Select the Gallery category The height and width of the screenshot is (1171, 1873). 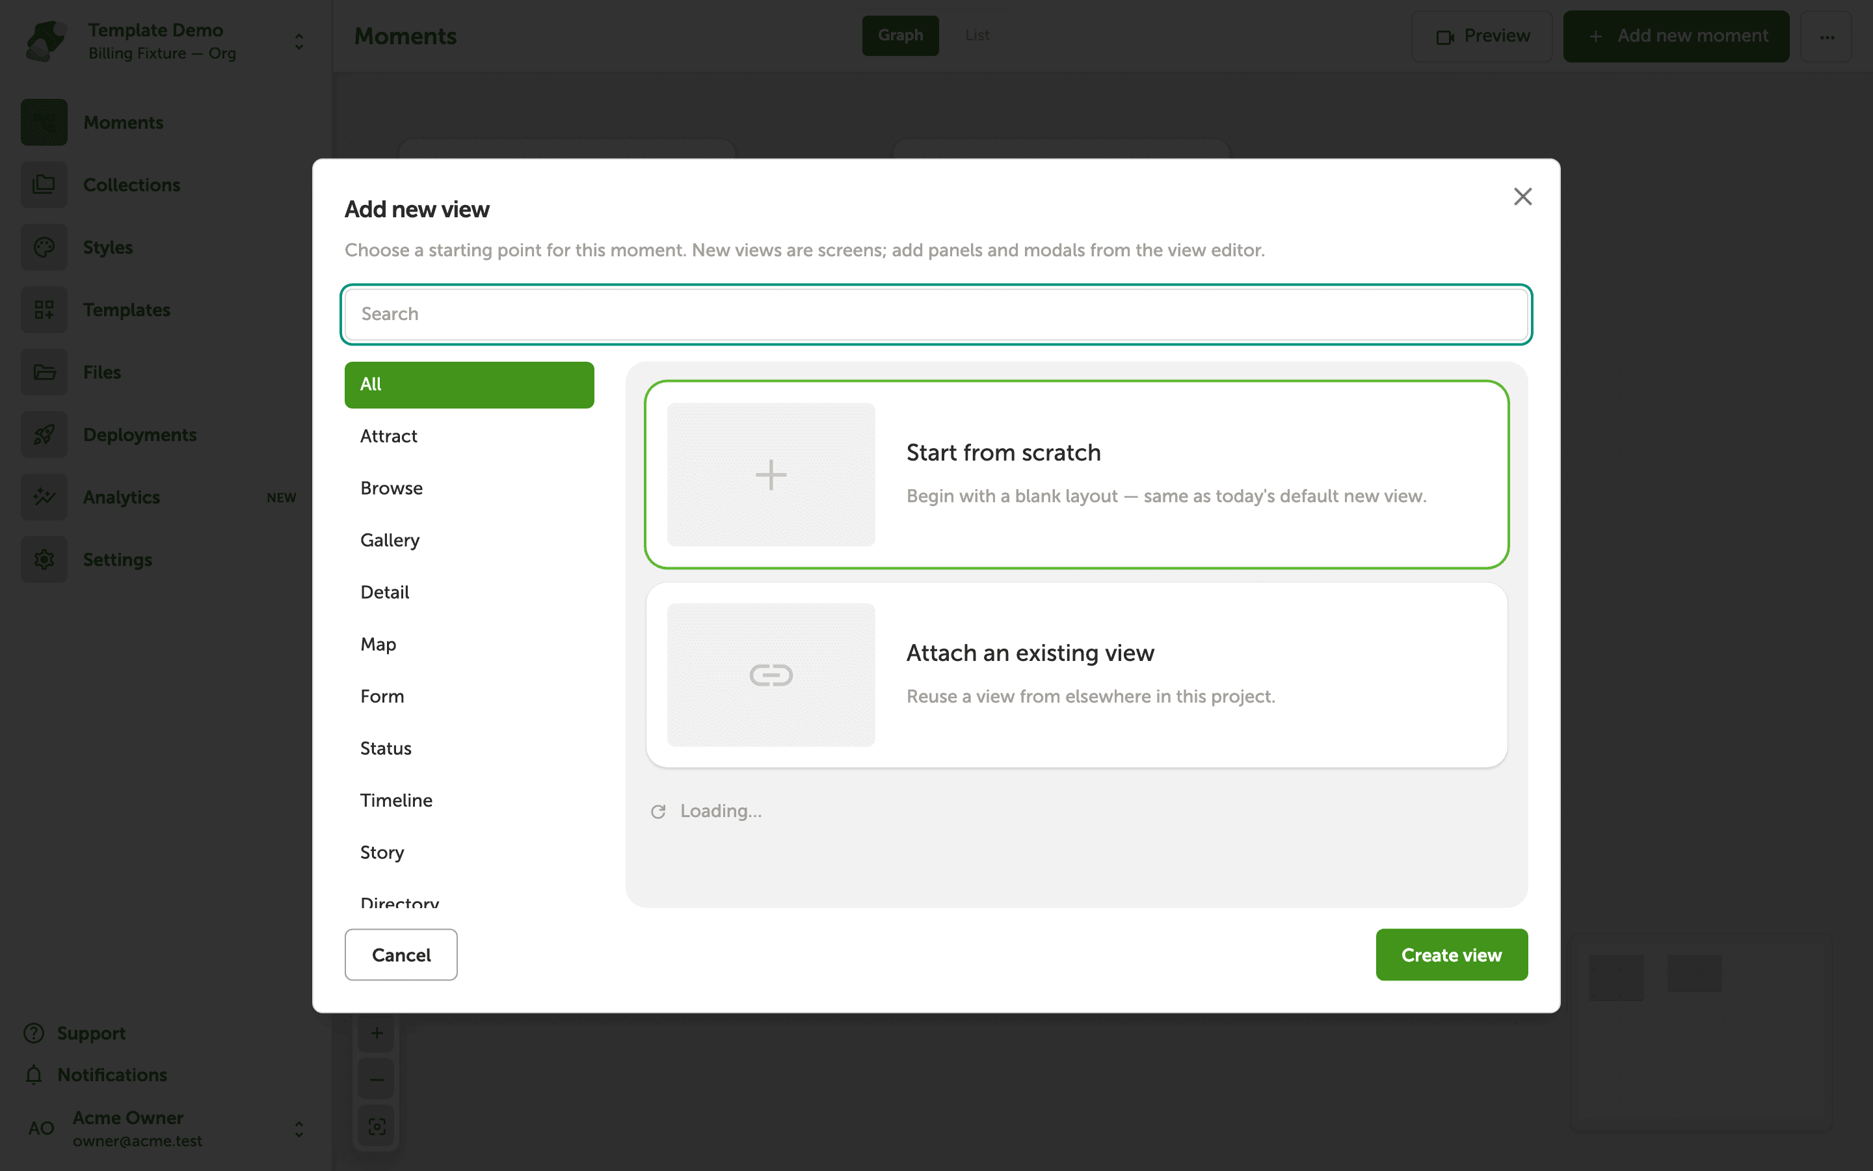point(469,540)
